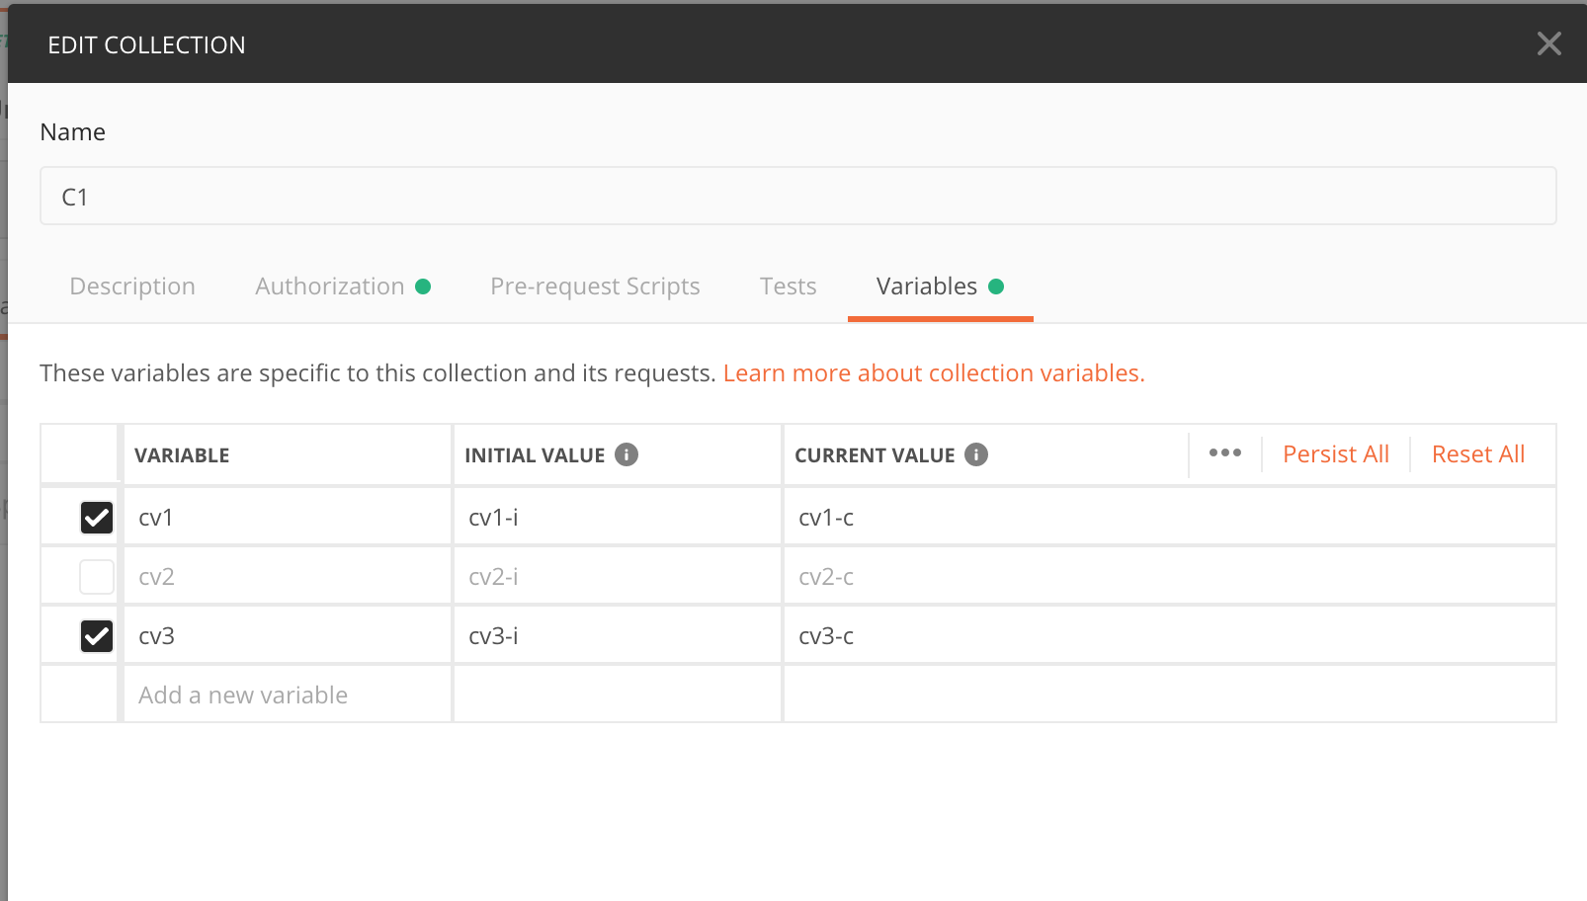Viewport: 1587px width, 901px height.
Task: Click the Reset All button
Action: coord(1477,453)
